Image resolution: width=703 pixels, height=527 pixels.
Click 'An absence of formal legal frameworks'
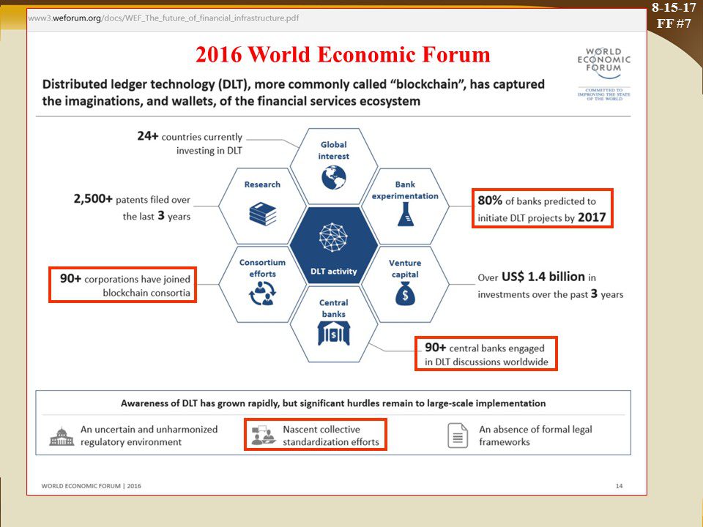tap(535, 436)
